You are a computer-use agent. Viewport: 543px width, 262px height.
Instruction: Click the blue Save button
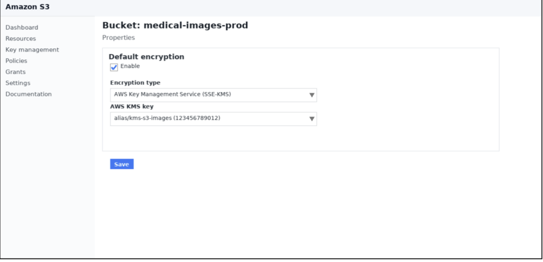(122, 164)
